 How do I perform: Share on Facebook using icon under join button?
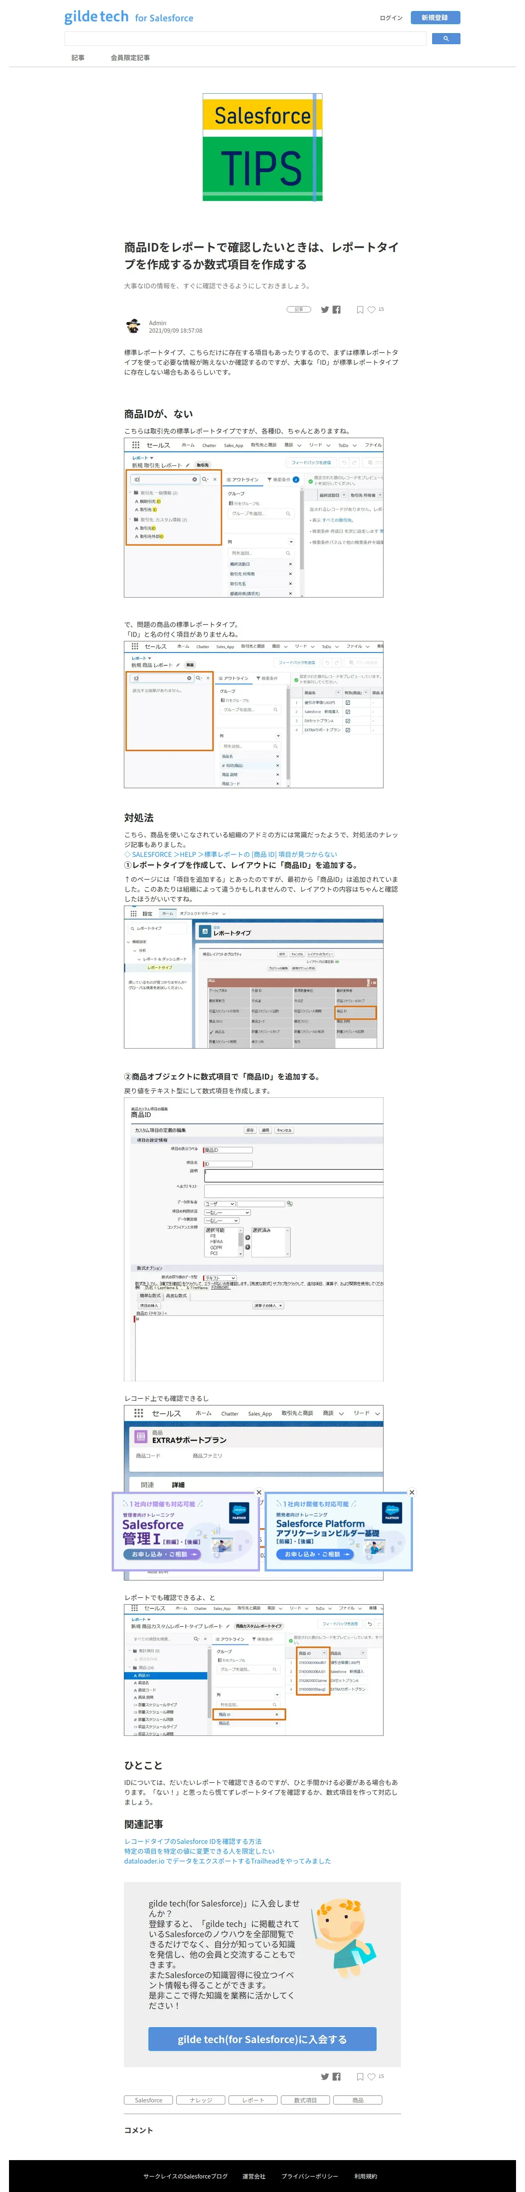(337, 2076)
